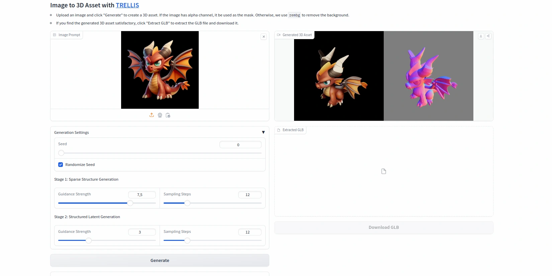Clear the Image Prompt with the X button
The height and width of the screenshot is (276, 552).
(x=264, y=37)
